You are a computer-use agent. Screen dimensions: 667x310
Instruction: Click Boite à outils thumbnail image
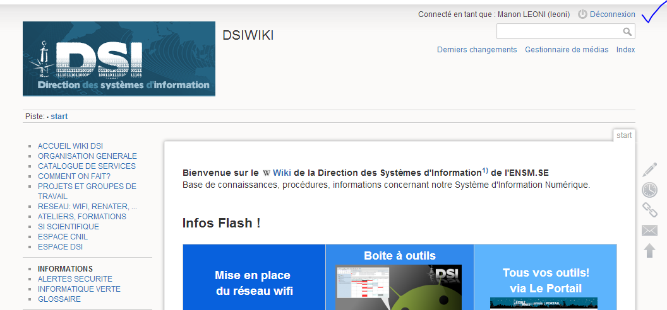(399, 287)
